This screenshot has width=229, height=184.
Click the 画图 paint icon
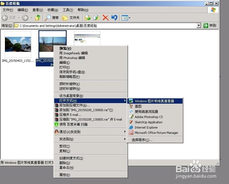(131, 106)
